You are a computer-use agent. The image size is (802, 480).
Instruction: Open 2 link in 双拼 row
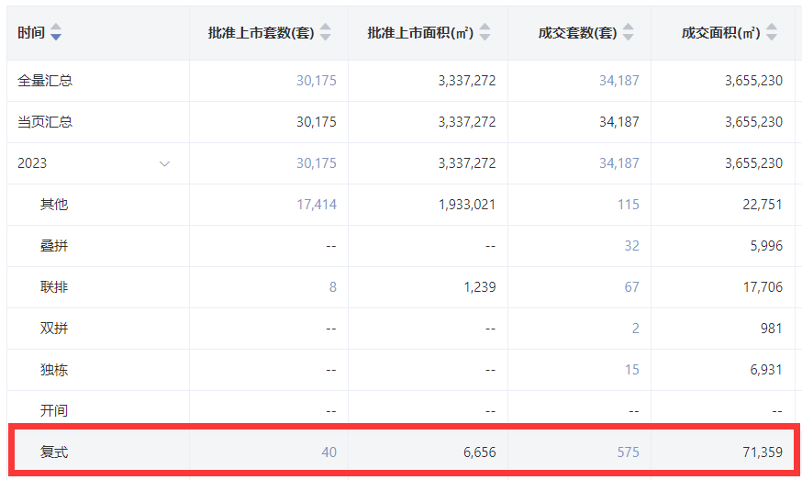(635, 329)
